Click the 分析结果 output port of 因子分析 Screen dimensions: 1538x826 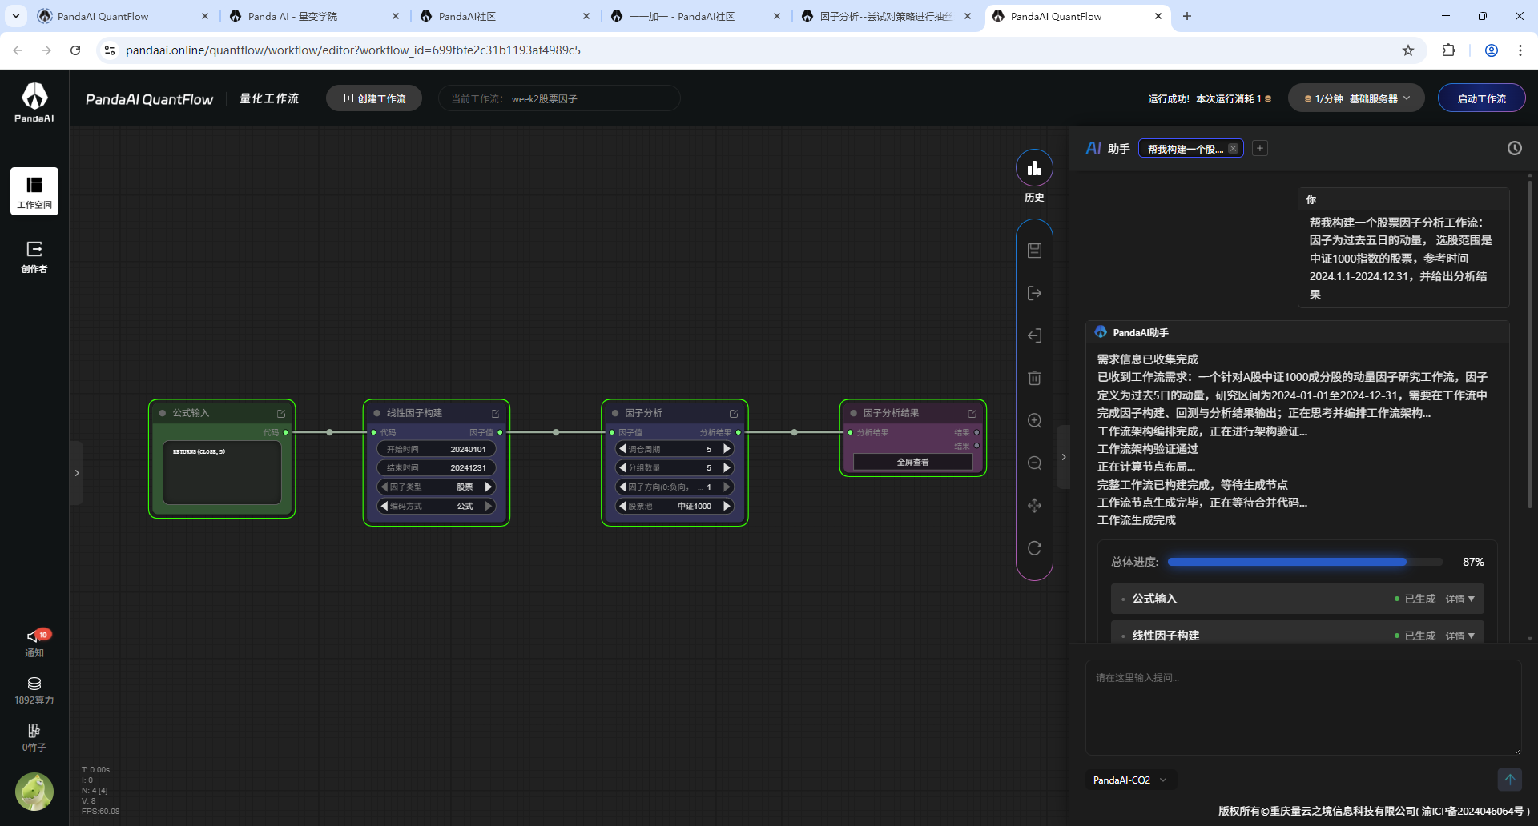(x=739, y=432)
